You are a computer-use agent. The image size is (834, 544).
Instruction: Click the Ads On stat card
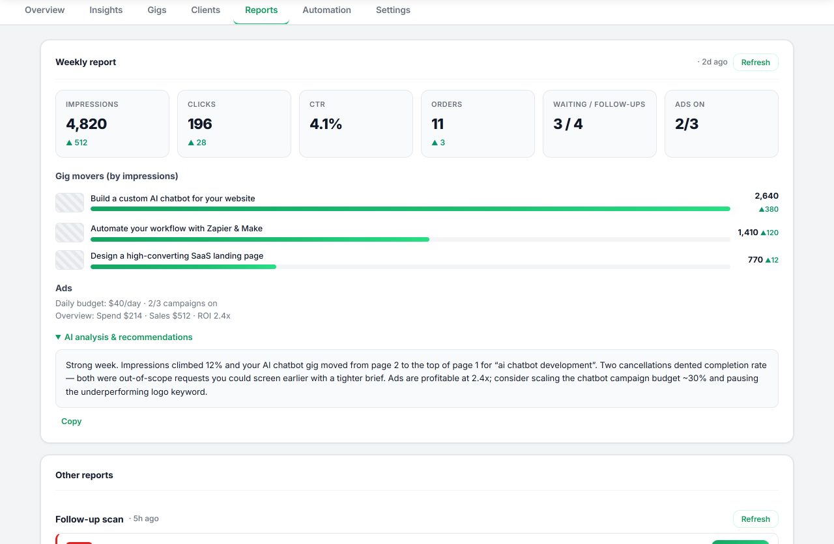(721, 124)
